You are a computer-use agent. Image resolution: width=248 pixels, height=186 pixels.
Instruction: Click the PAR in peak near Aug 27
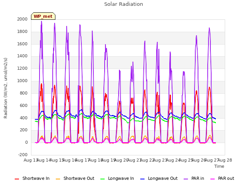pyautogui.click(x=209, y=28)
